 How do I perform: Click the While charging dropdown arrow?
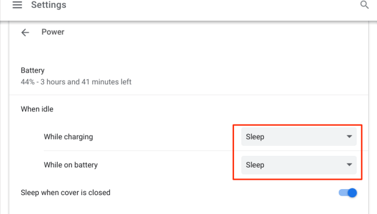point(349,136)
